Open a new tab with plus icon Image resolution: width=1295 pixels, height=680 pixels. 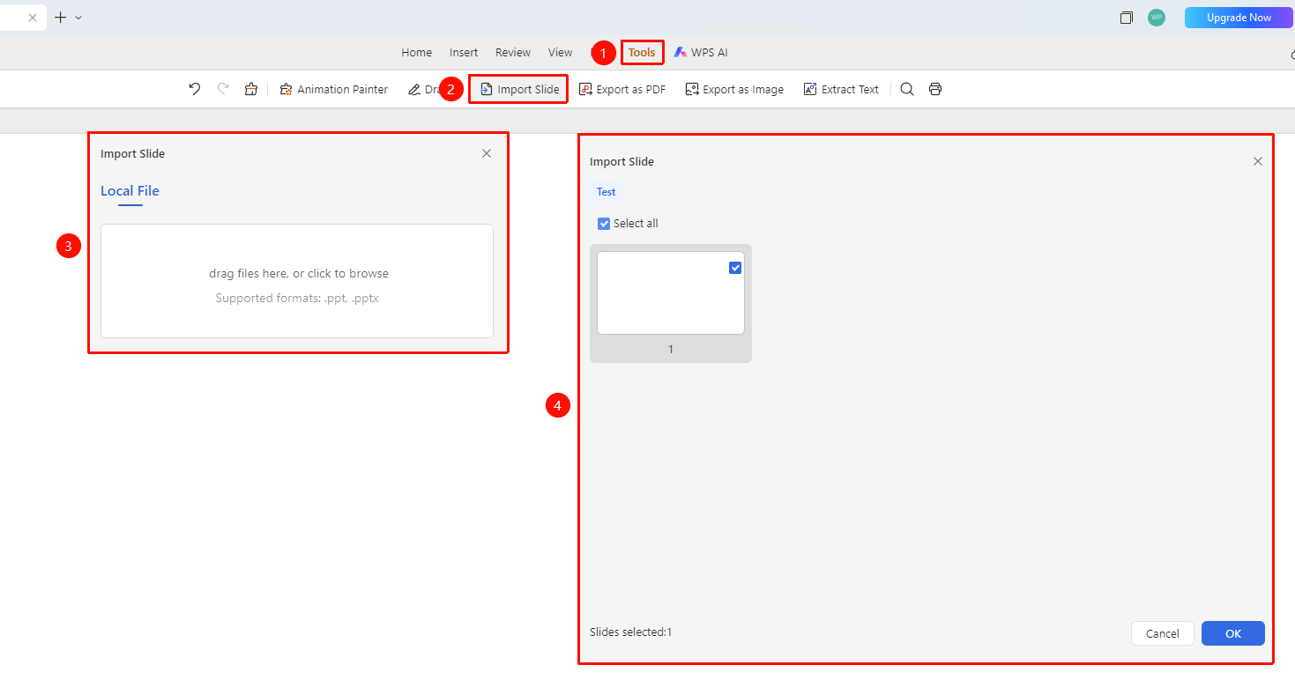[60, 18]
